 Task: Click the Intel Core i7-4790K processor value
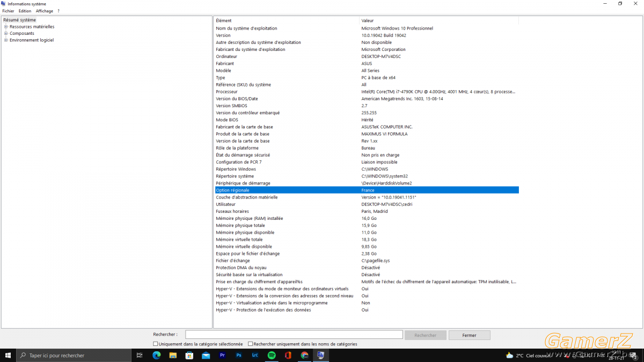tap(438, 92)
